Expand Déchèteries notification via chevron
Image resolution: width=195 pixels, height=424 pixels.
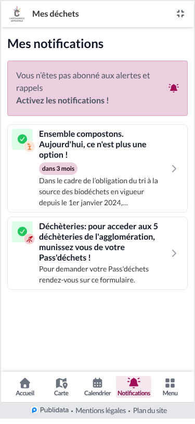174,253
